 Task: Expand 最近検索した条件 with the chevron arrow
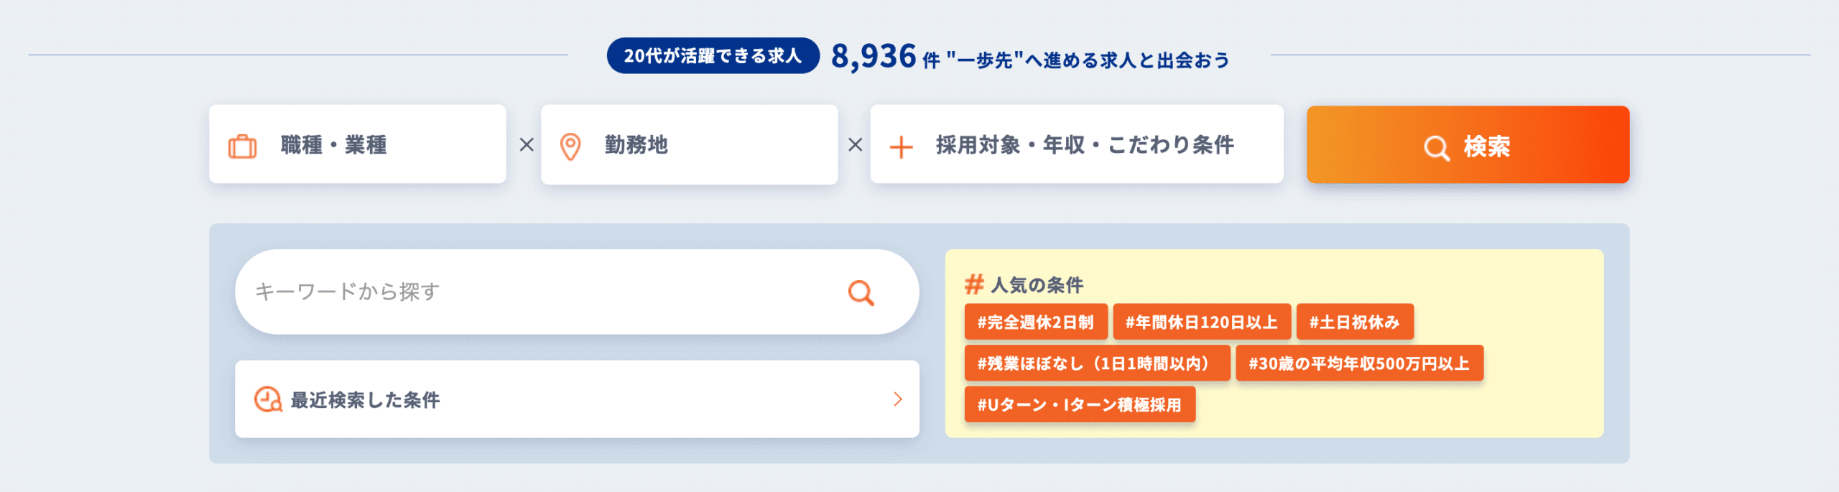pyautogui.click(x=898, y=399)
